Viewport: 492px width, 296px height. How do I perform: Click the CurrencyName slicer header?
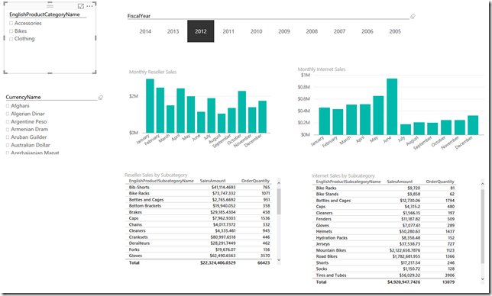click(23, 98)
